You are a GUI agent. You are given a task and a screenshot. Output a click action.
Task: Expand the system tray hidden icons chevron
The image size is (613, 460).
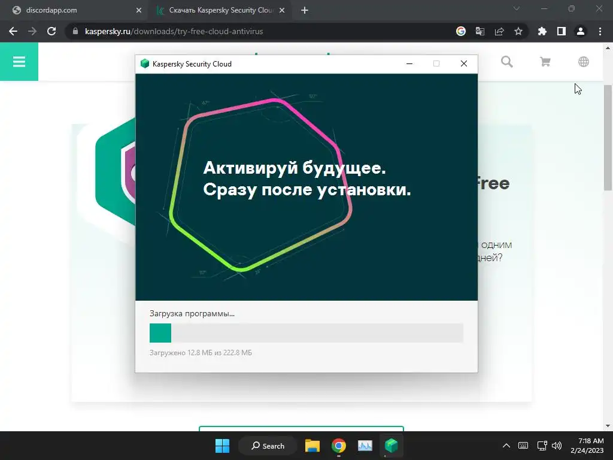pyautogui.click(x=506, y=446)
